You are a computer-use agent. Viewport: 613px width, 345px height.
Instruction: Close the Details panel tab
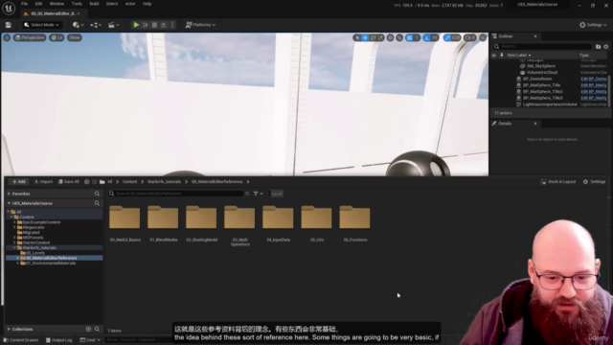535,124
